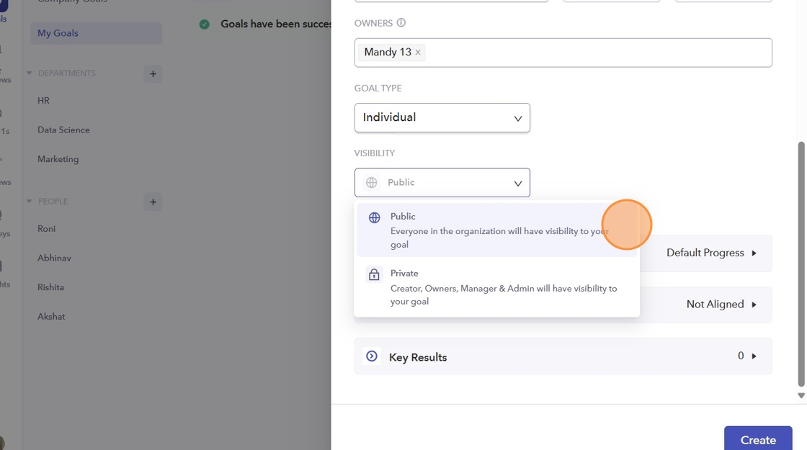Click inside the Owners input field

(x=598, y=53)
